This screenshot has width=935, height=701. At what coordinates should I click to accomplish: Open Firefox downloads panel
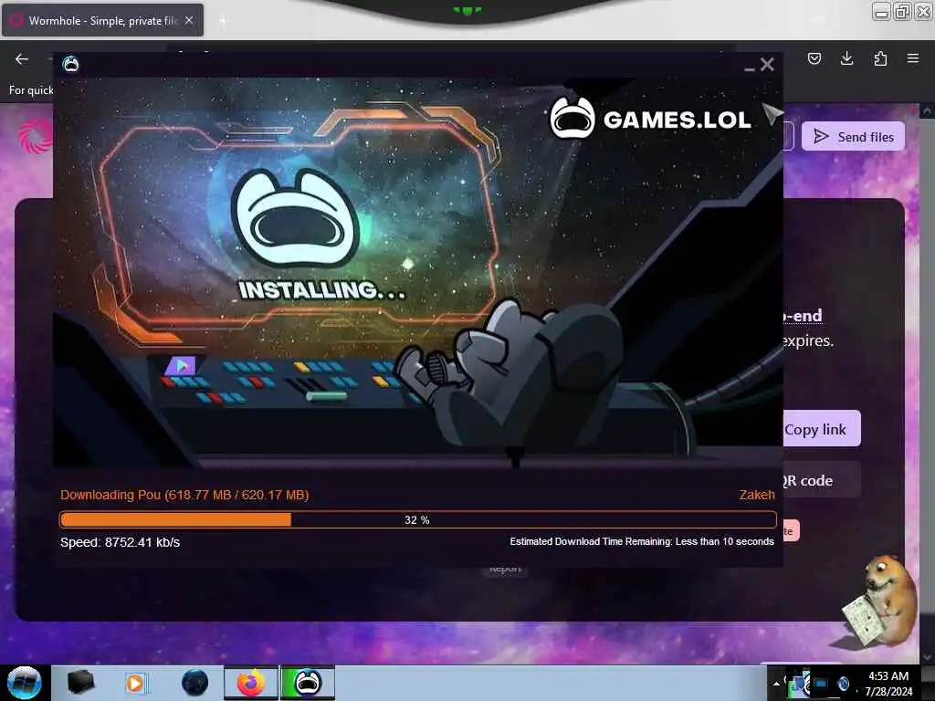click(846, 58)
